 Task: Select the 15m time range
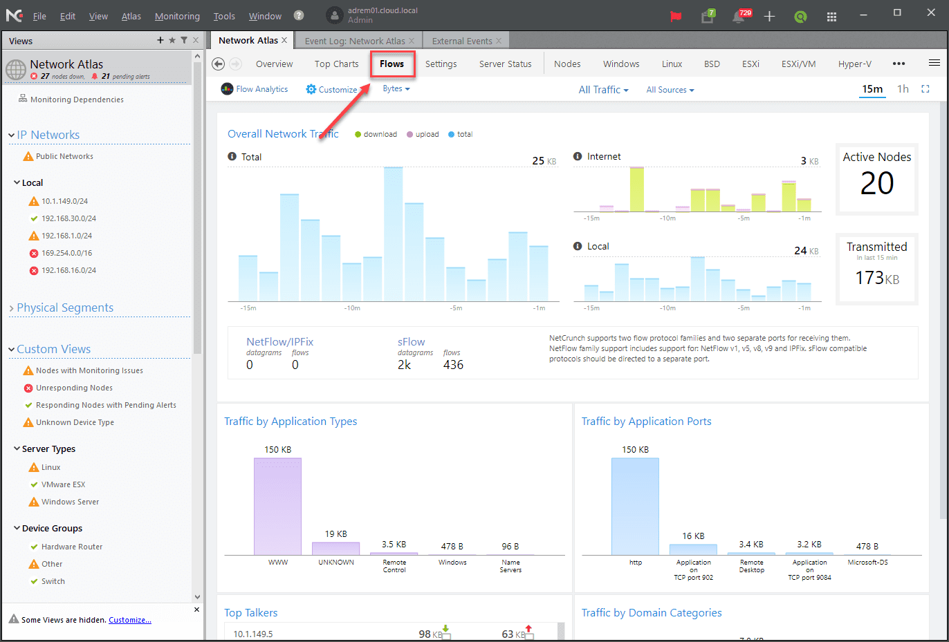tap(872, 89)
